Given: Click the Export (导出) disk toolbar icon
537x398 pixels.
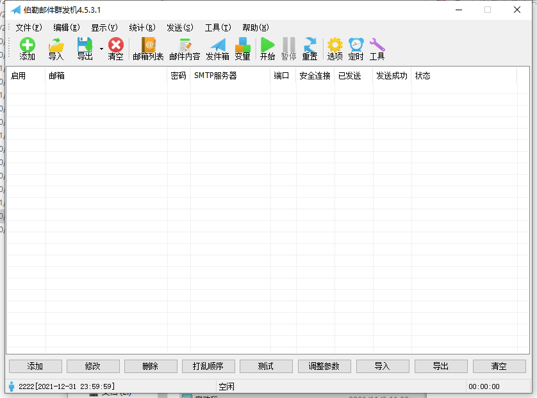Looking at the screenshot, I should pyautogui.click(x=85, y=49).
